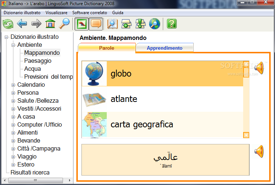Select the Calendario label in the tree
The height and width of the screenshot is (185, 275).
(31, 85)
